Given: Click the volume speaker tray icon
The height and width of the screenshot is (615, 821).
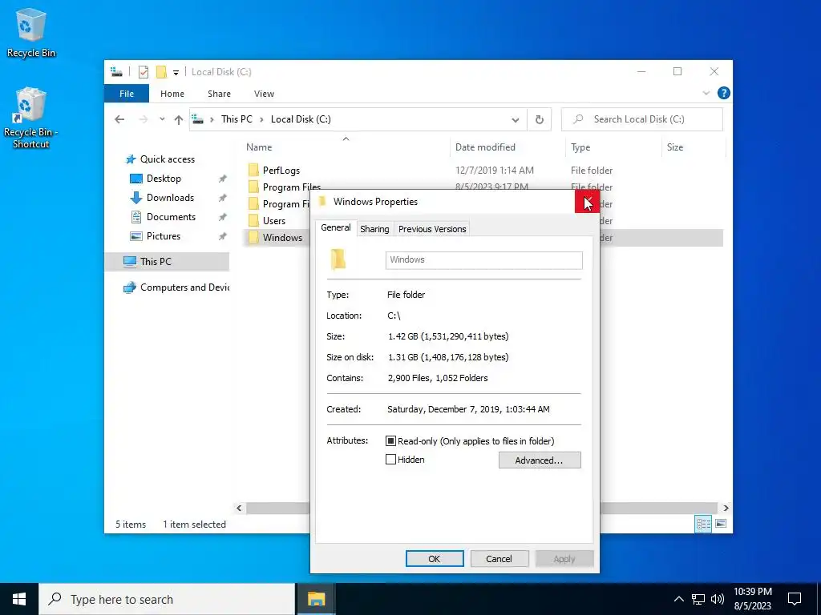Looking at the screenshot, I should [x=718, y=599].
